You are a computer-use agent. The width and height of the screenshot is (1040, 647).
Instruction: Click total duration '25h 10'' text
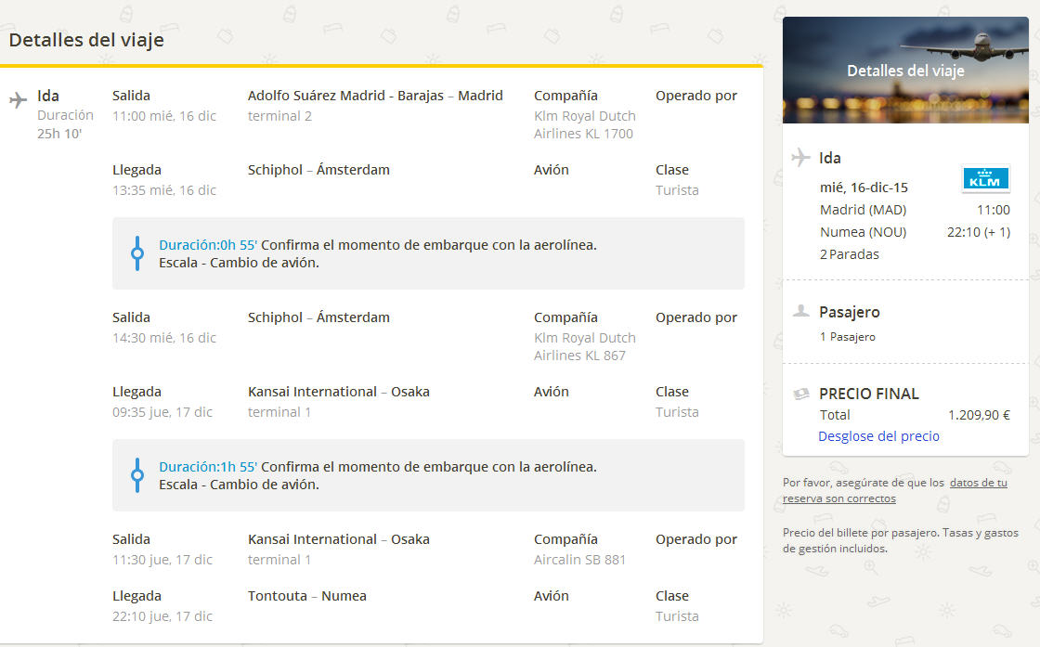(59, 134)
